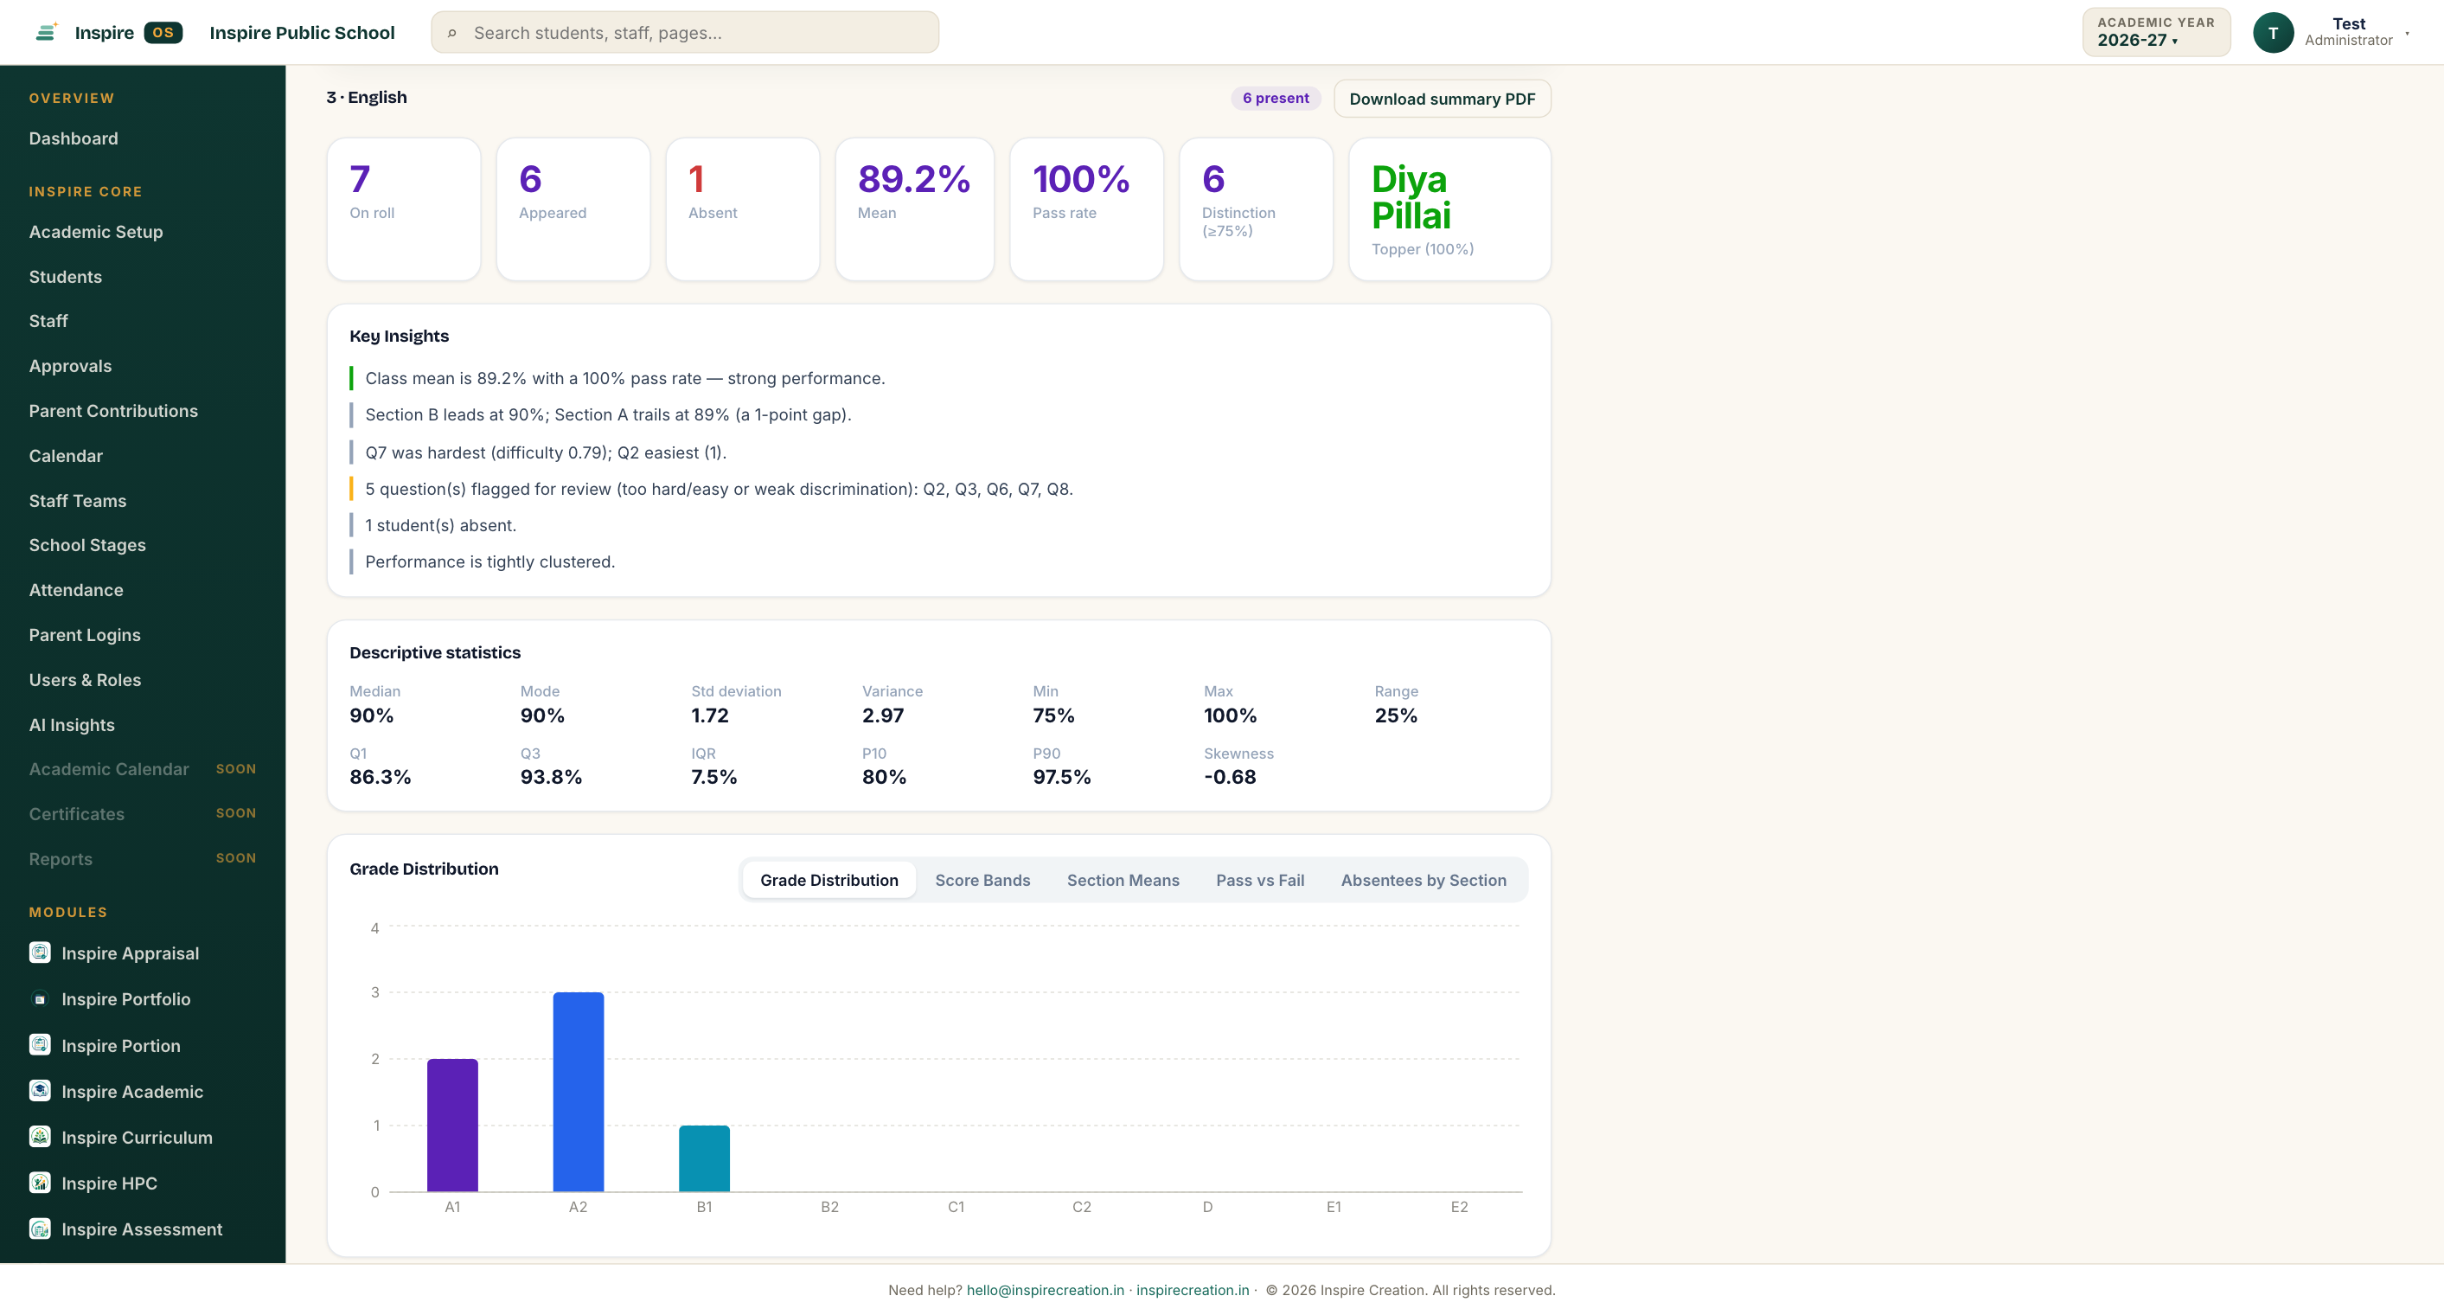Open the Inspire HPC module icon
2444x1315 pixels.
coord(40,1183)
